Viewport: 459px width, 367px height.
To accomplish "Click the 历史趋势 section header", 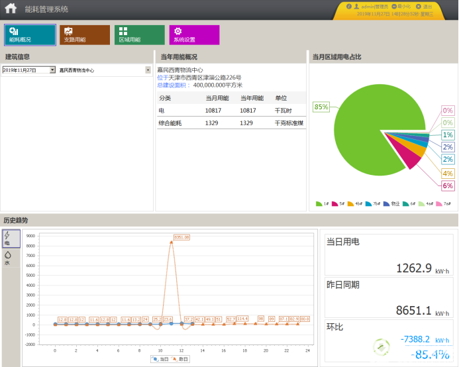I will [x=16, y=220].
